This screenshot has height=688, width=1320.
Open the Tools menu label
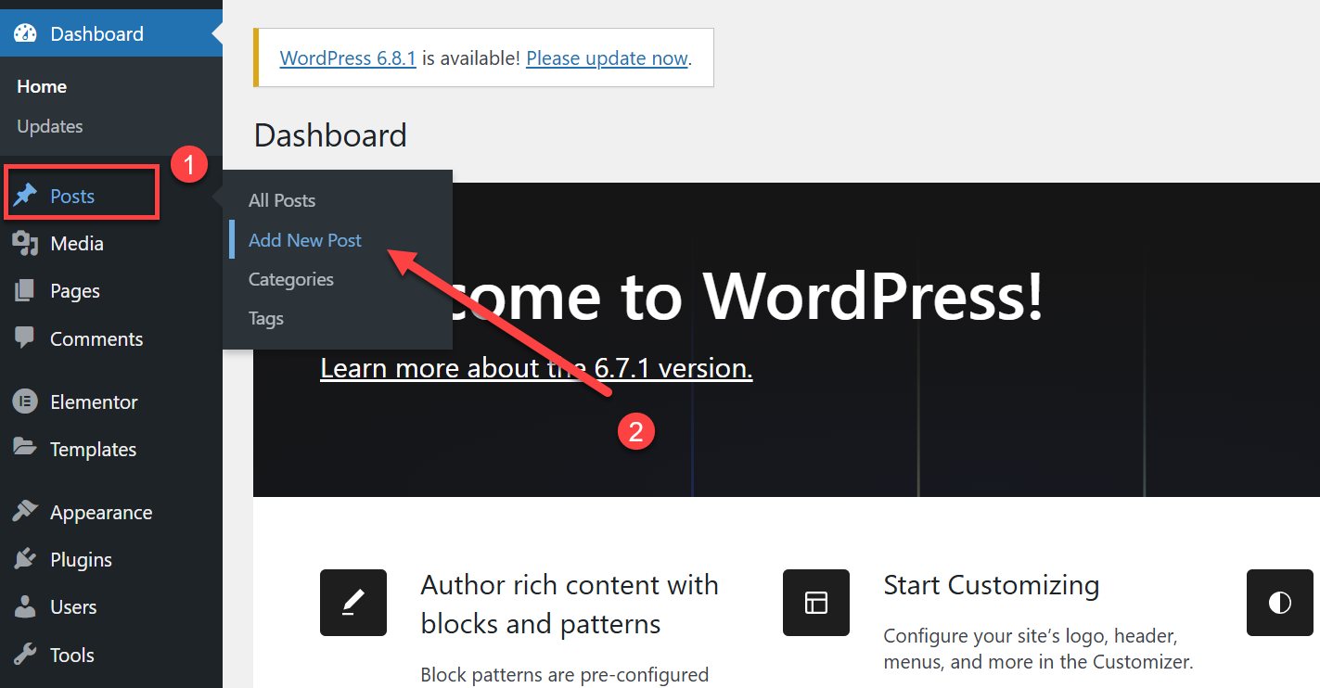pyautogui.click(x=72, y=655)
